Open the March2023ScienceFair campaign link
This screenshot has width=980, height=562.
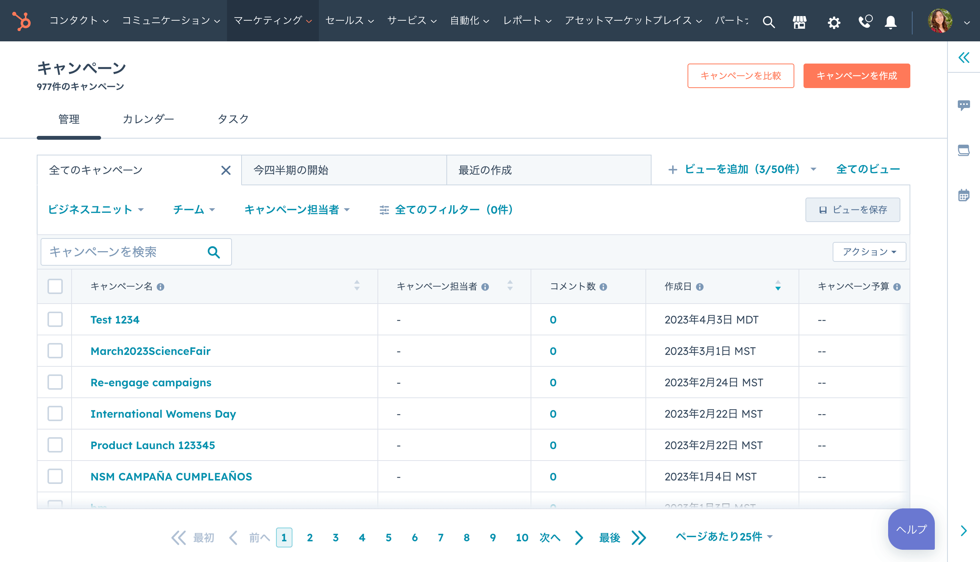pyautogui.click(x=150, y=351)
